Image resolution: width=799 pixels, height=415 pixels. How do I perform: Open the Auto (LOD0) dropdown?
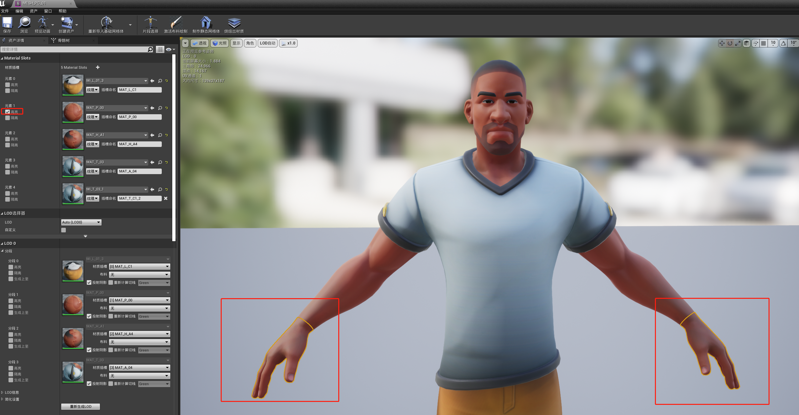(x=81, y=222)
